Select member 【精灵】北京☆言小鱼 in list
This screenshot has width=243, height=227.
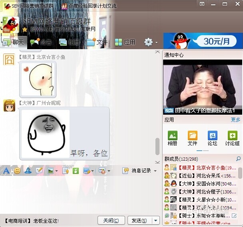pos(201,168)
